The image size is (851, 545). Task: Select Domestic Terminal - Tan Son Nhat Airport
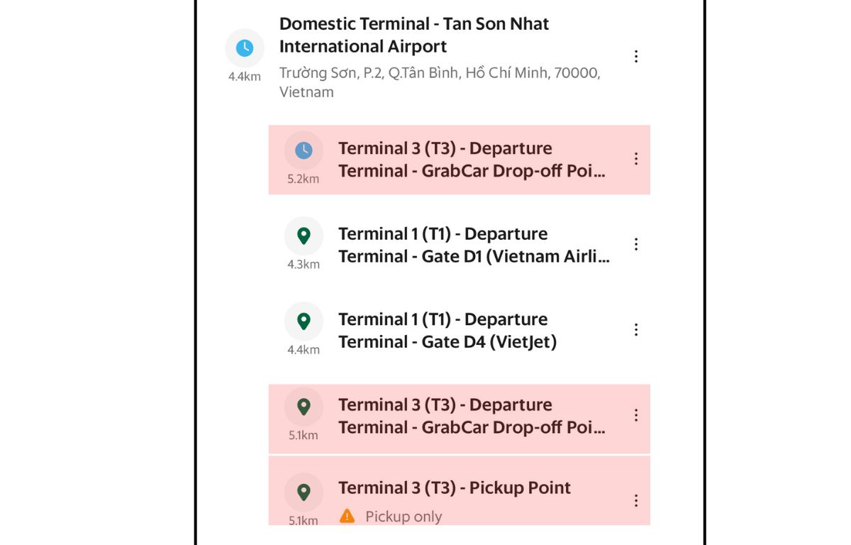(414, 35)
